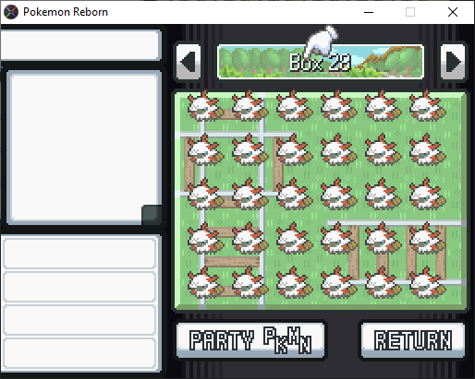This screenshot has height=379, width=475.
Task: Pick the Pokemon in row four, fifth column
Action: click(x=383, y=239)
